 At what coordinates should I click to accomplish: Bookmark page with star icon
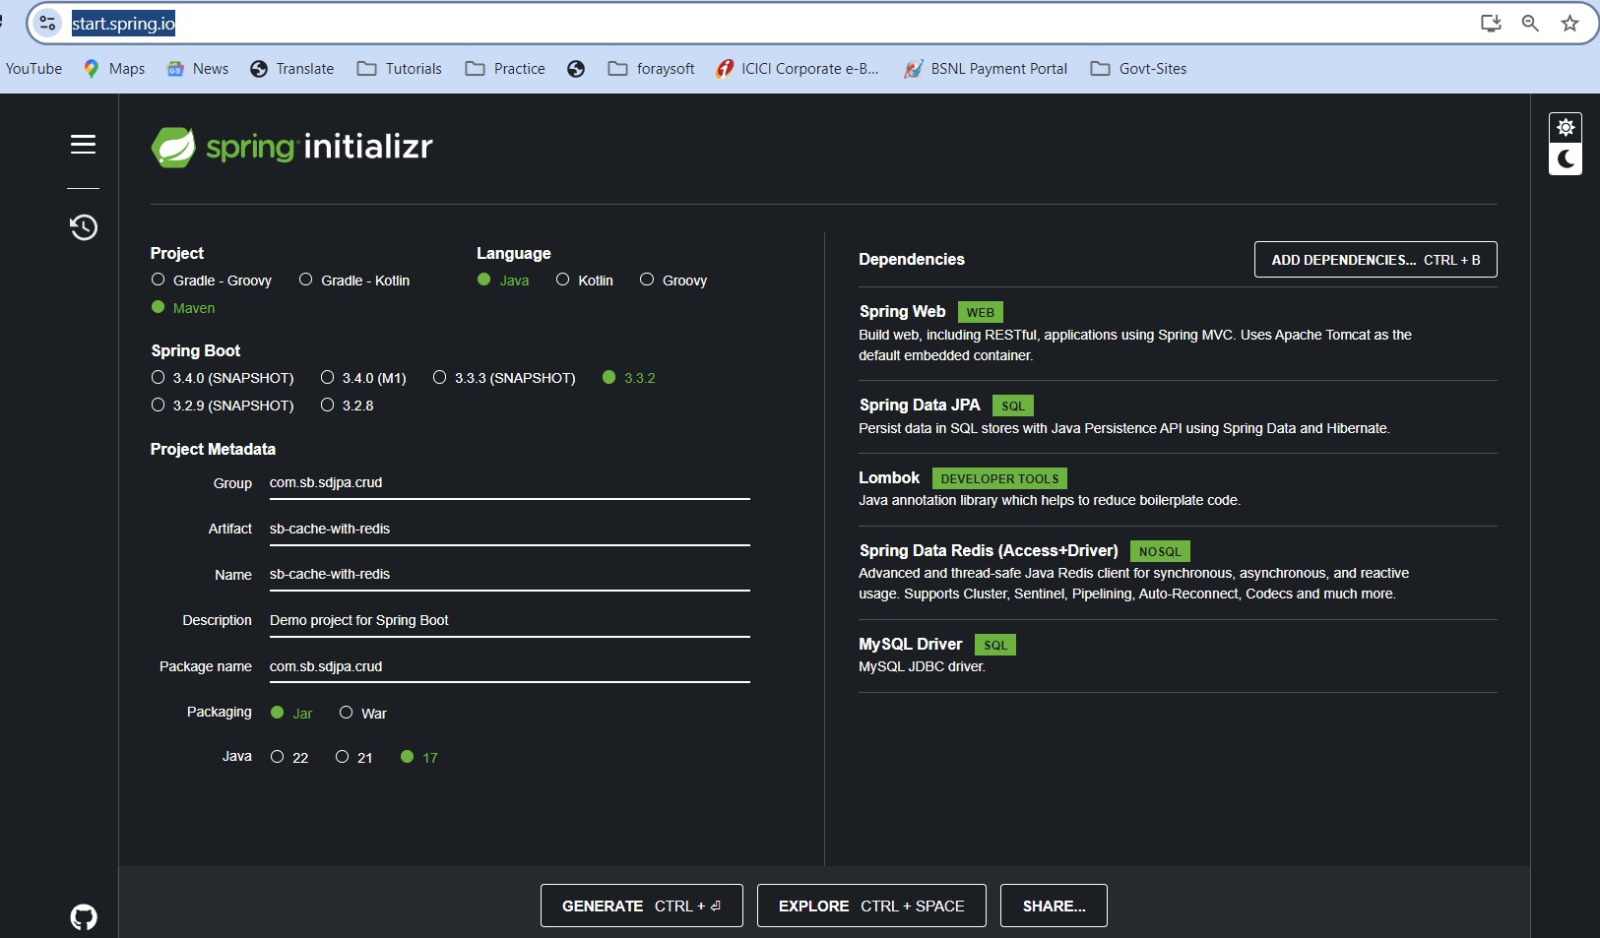[1569, 24]
